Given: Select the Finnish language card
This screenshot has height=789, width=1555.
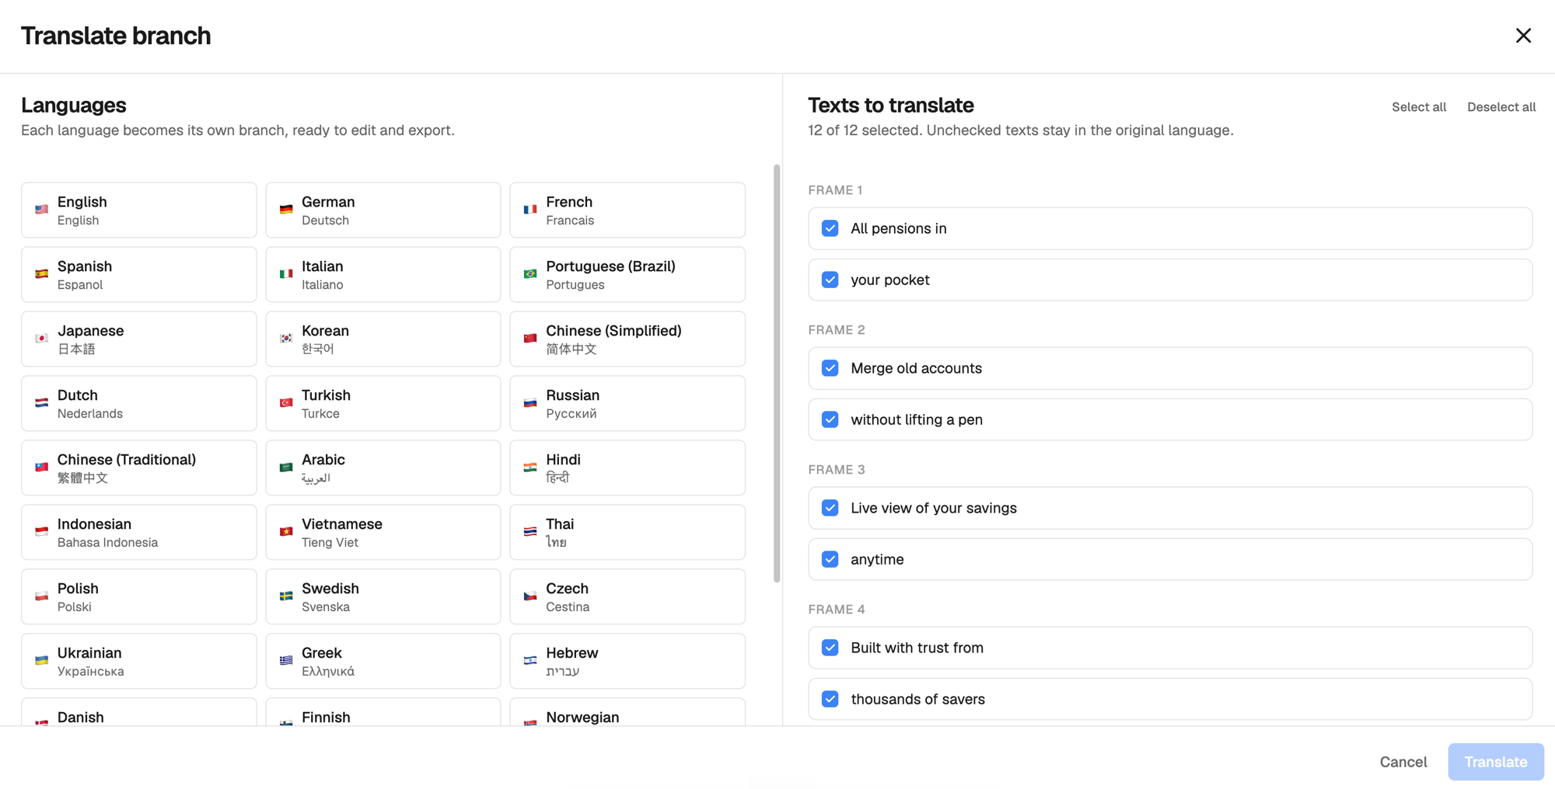Looking at the screenshot, I should tap(383, 713).
